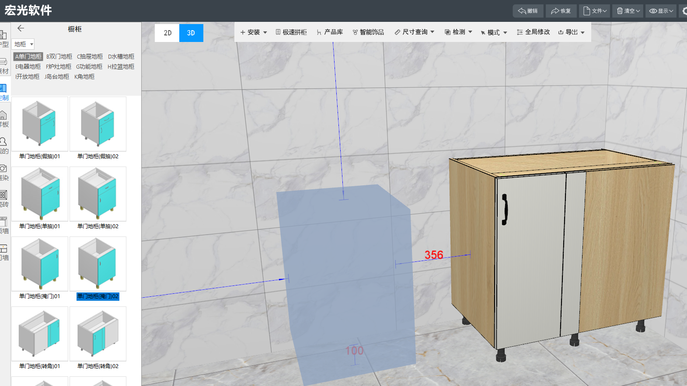Click the 356 dimension label
Screen dimensions: 687x386
(x=434, y=255)
